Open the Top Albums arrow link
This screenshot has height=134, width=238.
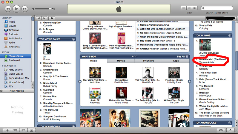(230, 36)
